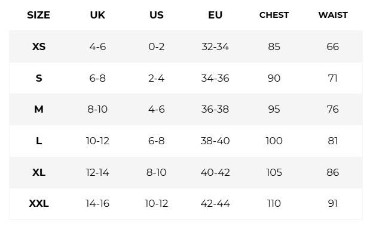Click the UK column header
Screen dimensions: 370x242
pos(97,15)
